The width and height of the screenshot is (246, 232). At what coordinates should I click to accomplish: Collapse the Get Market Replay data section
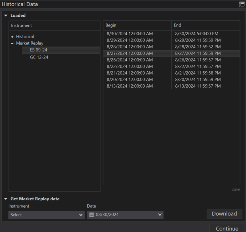click(6, 199)
